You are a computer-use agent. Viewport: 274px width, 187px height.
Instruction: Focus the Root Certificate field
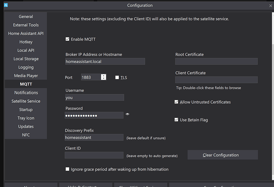216,62
